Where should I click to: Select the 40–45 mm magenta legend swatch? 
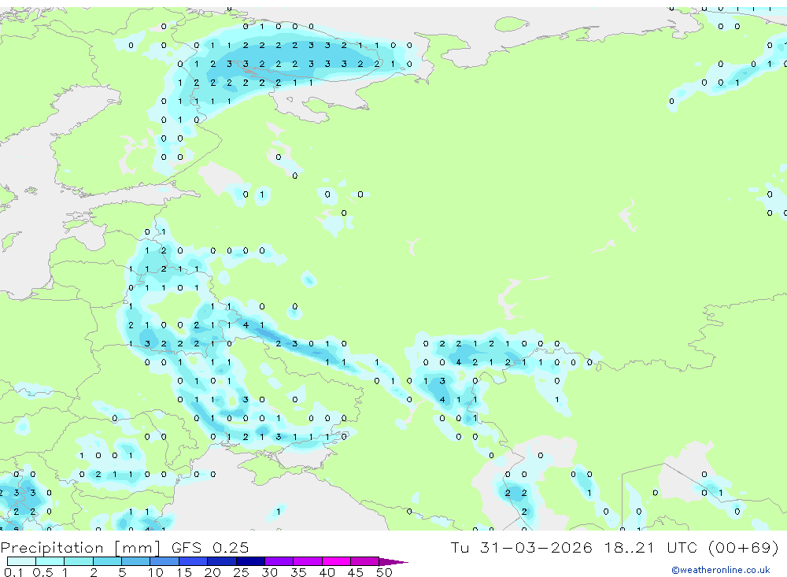point(336,561)
